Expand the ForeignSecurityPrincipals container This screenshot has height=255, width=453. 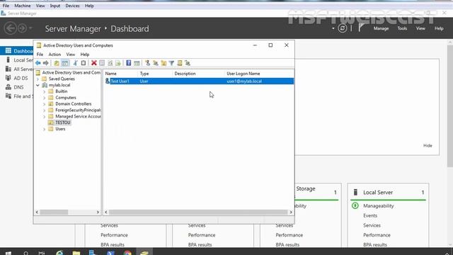coord(44,110)
